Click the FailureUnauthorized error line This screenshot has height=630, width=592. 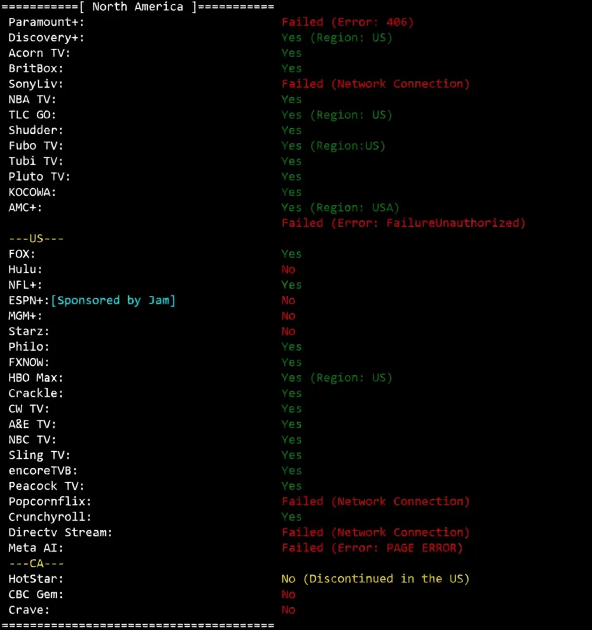(403, 223)
